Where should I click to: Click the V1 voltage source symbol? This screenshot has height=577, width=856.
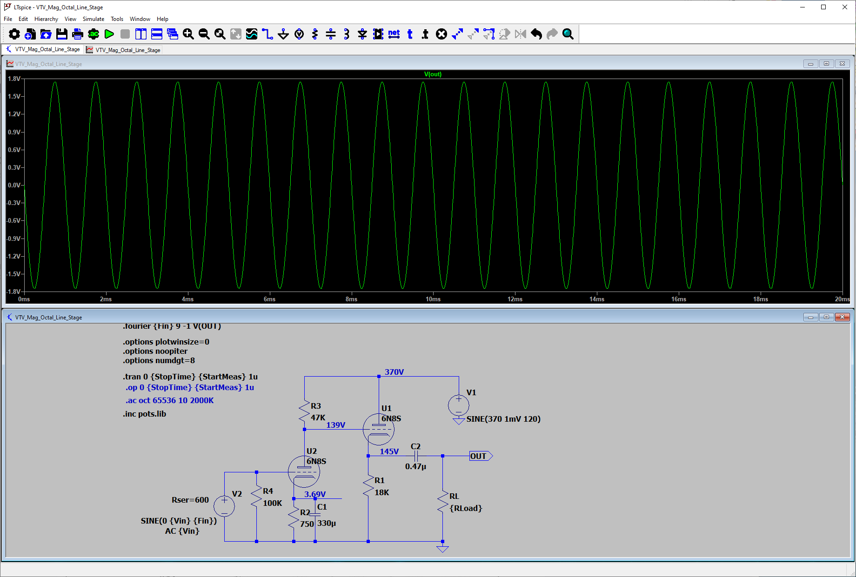click(x=459, y=405)
